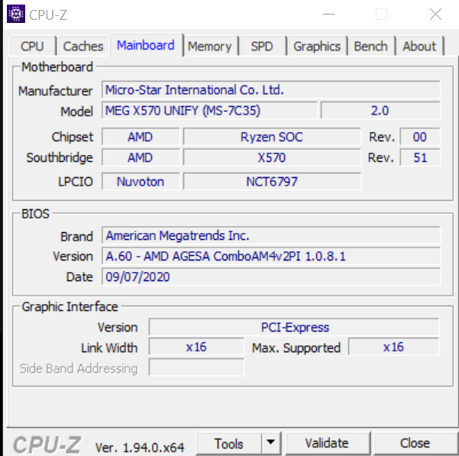Select the Mainboard tab

click(x=146, y=45)
